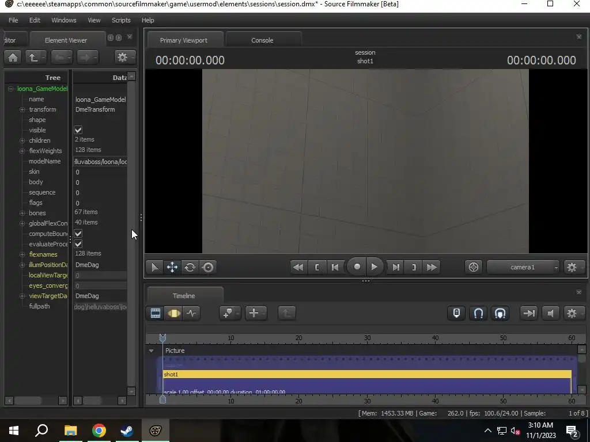Open the Edit menu
This screenshot has height=442, width=590.
[x=35, y=20]
